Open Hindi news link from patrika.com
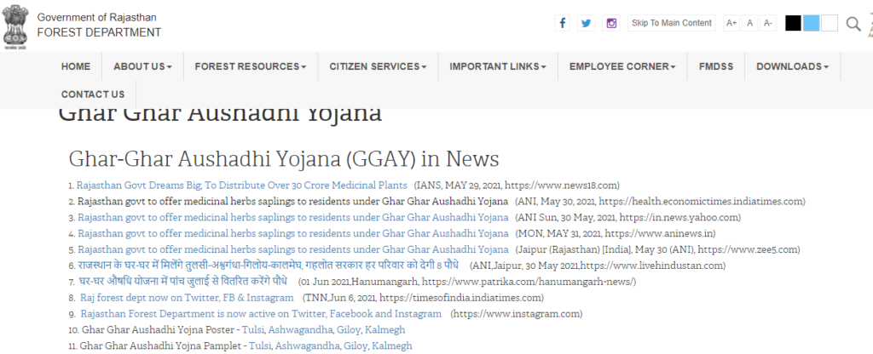The height and width of the screenshot is (354, 873). pos(183,281)
